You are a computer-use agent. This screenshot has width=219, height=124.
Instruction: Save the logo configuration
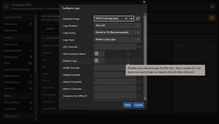[127, 105]
